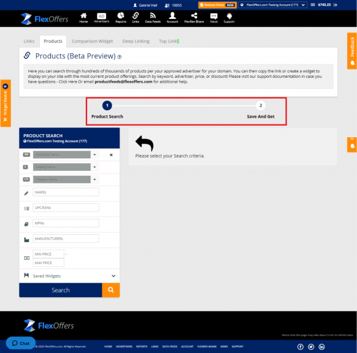
Task: Click the logout icon beside balance
Action: coord(335,5)
